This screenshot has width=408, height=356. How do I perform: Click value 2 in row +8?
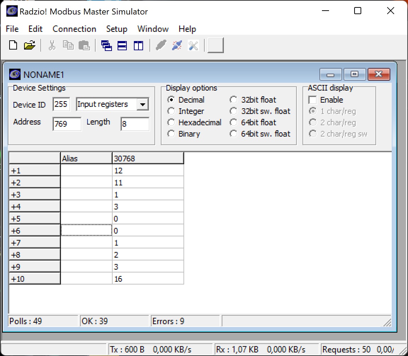click(x=148, y=254)
